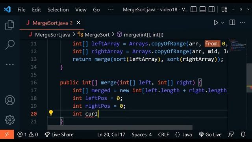Viewport: 252px width, 142px height.
Task: Split the editor to the right
Action: coord(232,22)
